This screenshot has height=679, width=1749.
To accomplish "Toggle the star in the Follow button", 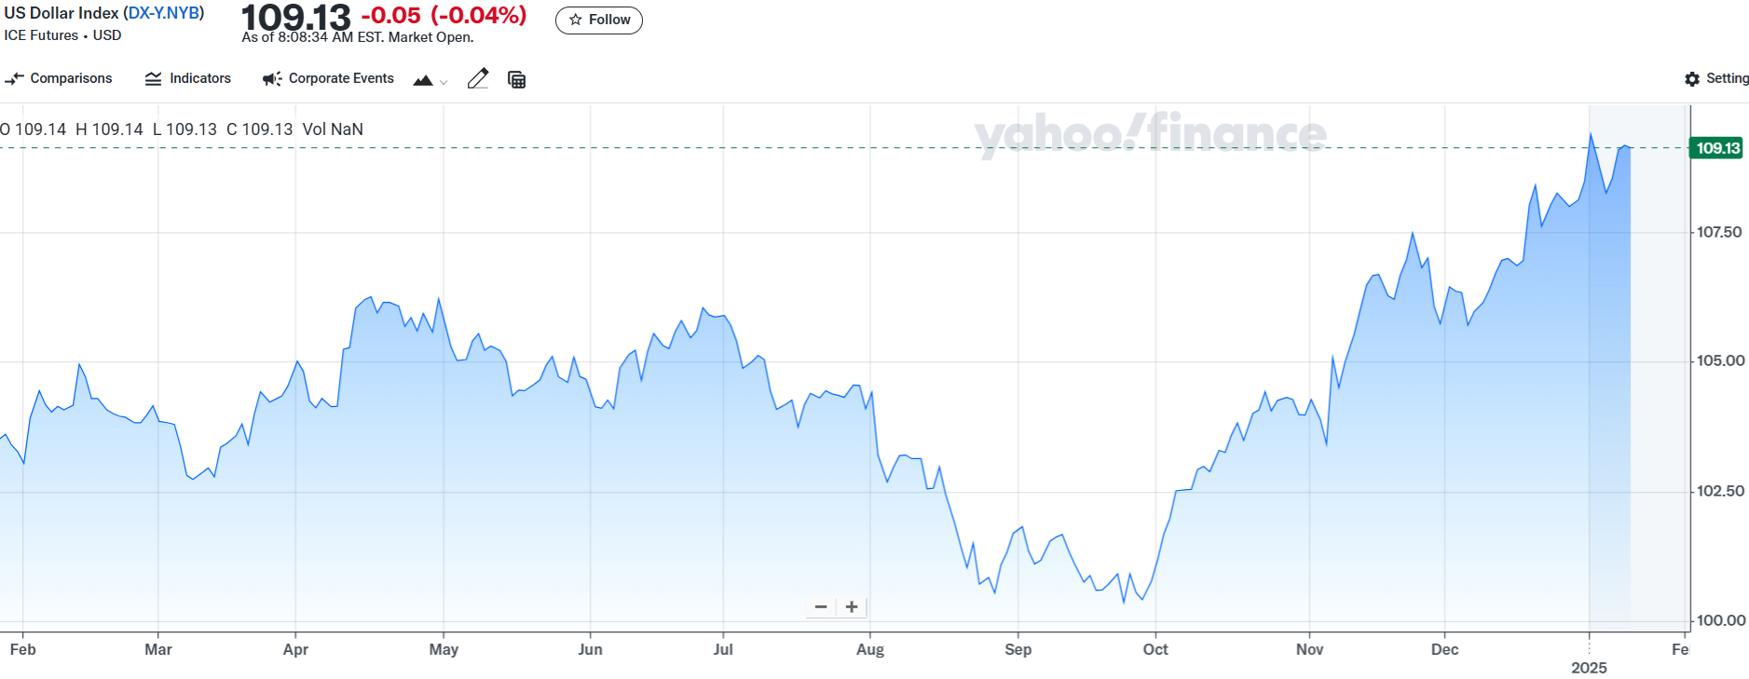I will 575,20.
